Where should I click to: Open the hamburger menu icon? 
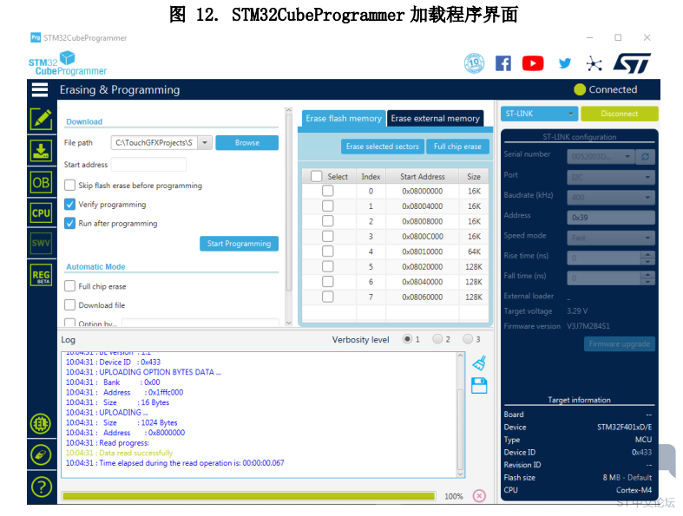(x=40, y=89)
